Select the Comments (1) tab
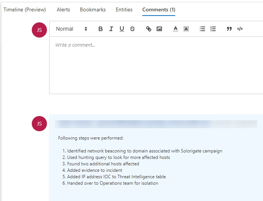Screen dimensions: 263x201 [x=159, y=9]
